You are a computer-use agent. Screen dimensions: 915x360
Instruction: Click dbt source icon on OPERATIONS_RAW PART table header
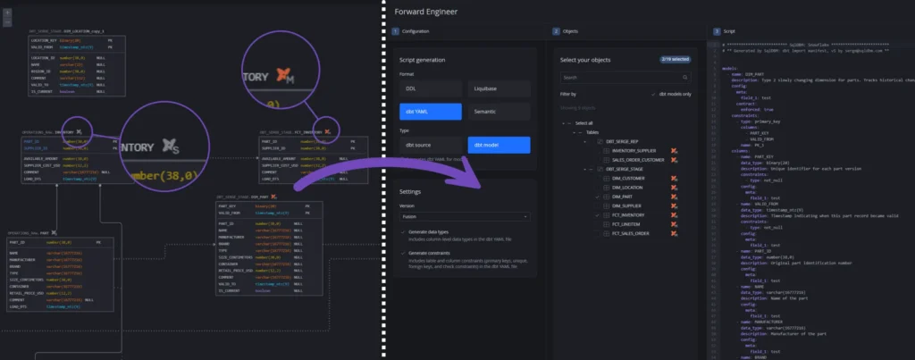[x=54, y=232]
